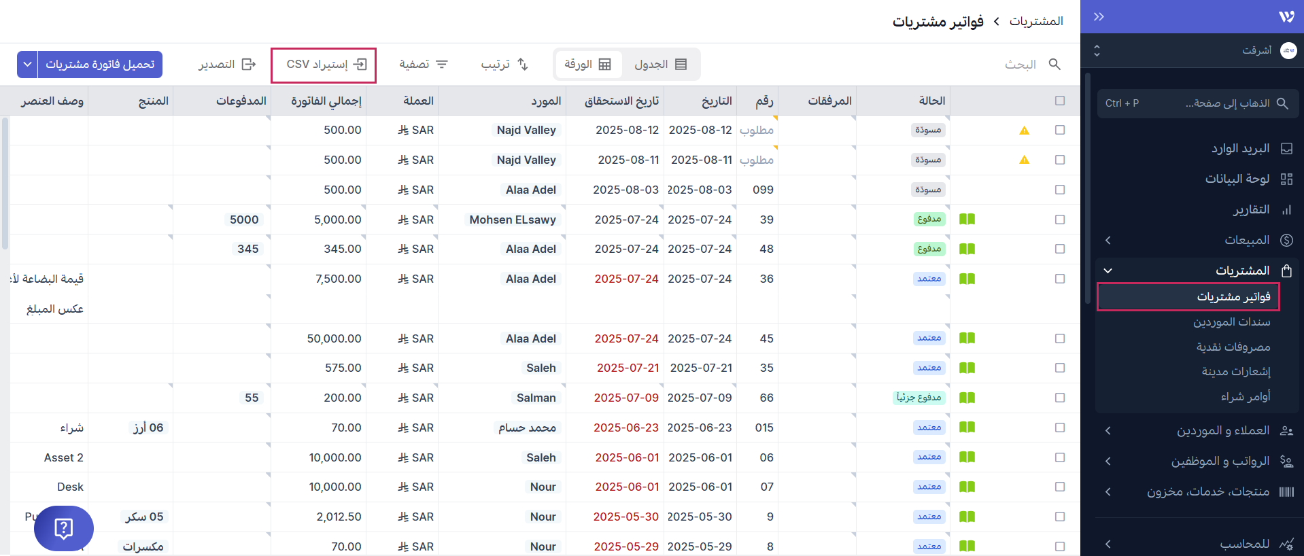This screenshot has width=1304, height=556.
Task: Click the search magnifier icon in the toolbar
Action: (1054, 65)
